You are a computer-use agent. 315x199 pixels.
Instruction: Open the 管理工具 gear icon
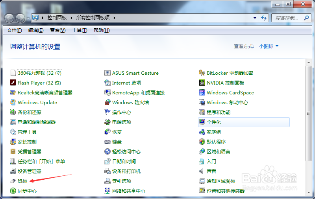13,132
